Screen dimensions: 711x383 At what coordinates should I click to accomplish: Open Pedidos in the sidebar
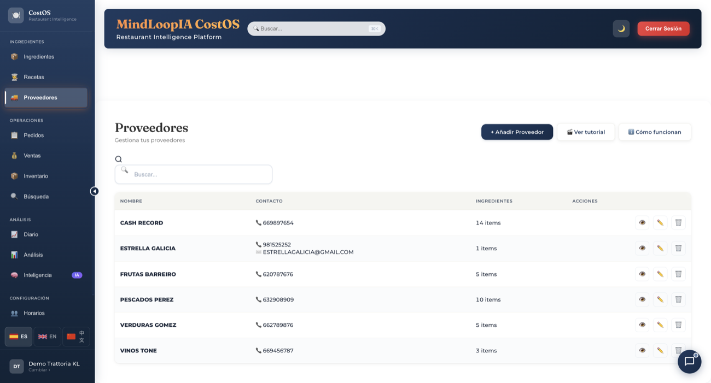click(x=46, y=135)
